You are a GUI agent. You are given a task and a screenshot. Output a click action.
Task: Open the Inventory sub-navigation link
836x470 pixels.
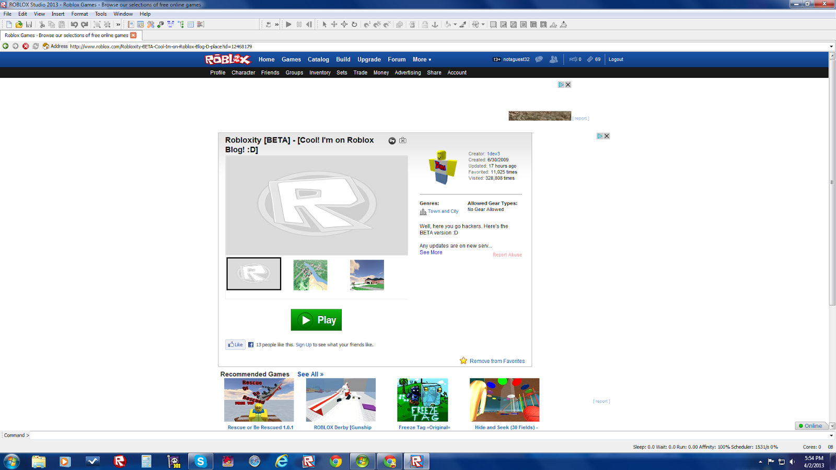[320, 73]
